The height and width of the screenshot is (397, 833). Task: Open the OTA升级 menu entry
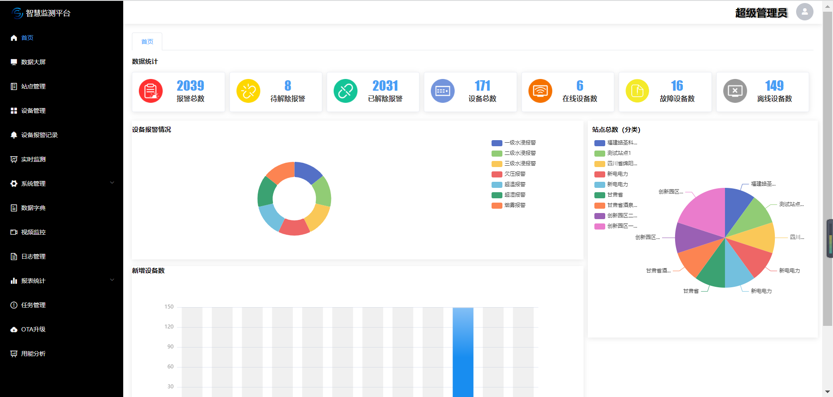[x=62, y=329]
